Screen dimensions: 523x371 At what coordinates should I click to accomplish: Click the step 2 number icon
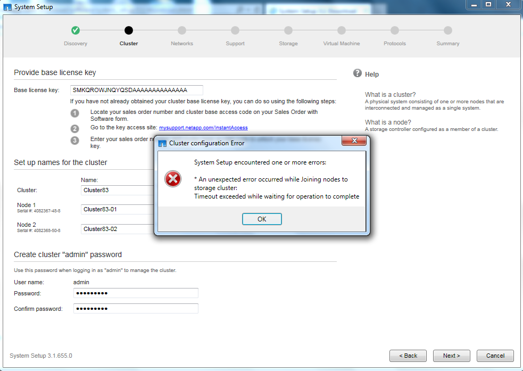click(74, 129)
